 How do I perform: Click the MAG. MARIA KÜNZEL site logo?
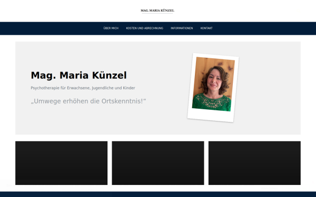157,11
